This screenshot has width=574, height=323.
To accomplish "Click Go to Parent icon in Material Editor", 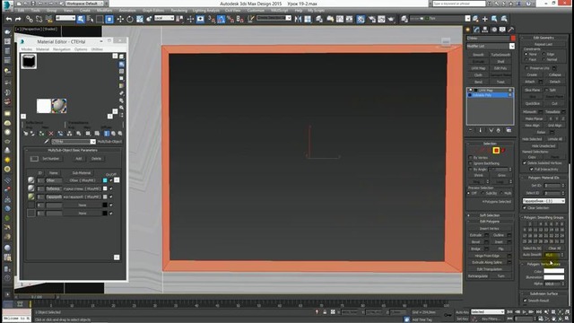I will pos(113,134).
